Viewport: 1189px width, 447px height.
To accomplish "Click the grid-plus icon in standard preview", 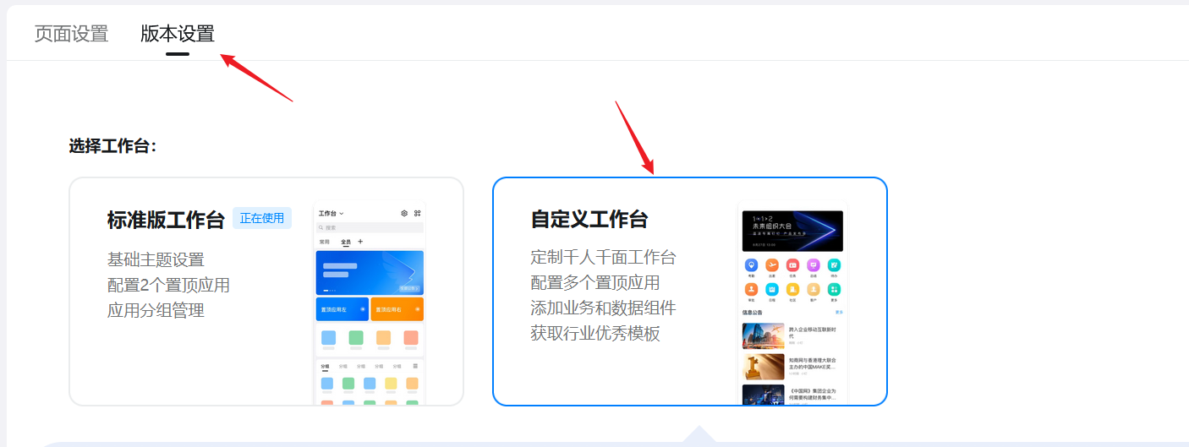I will click(x=417, y=214).
